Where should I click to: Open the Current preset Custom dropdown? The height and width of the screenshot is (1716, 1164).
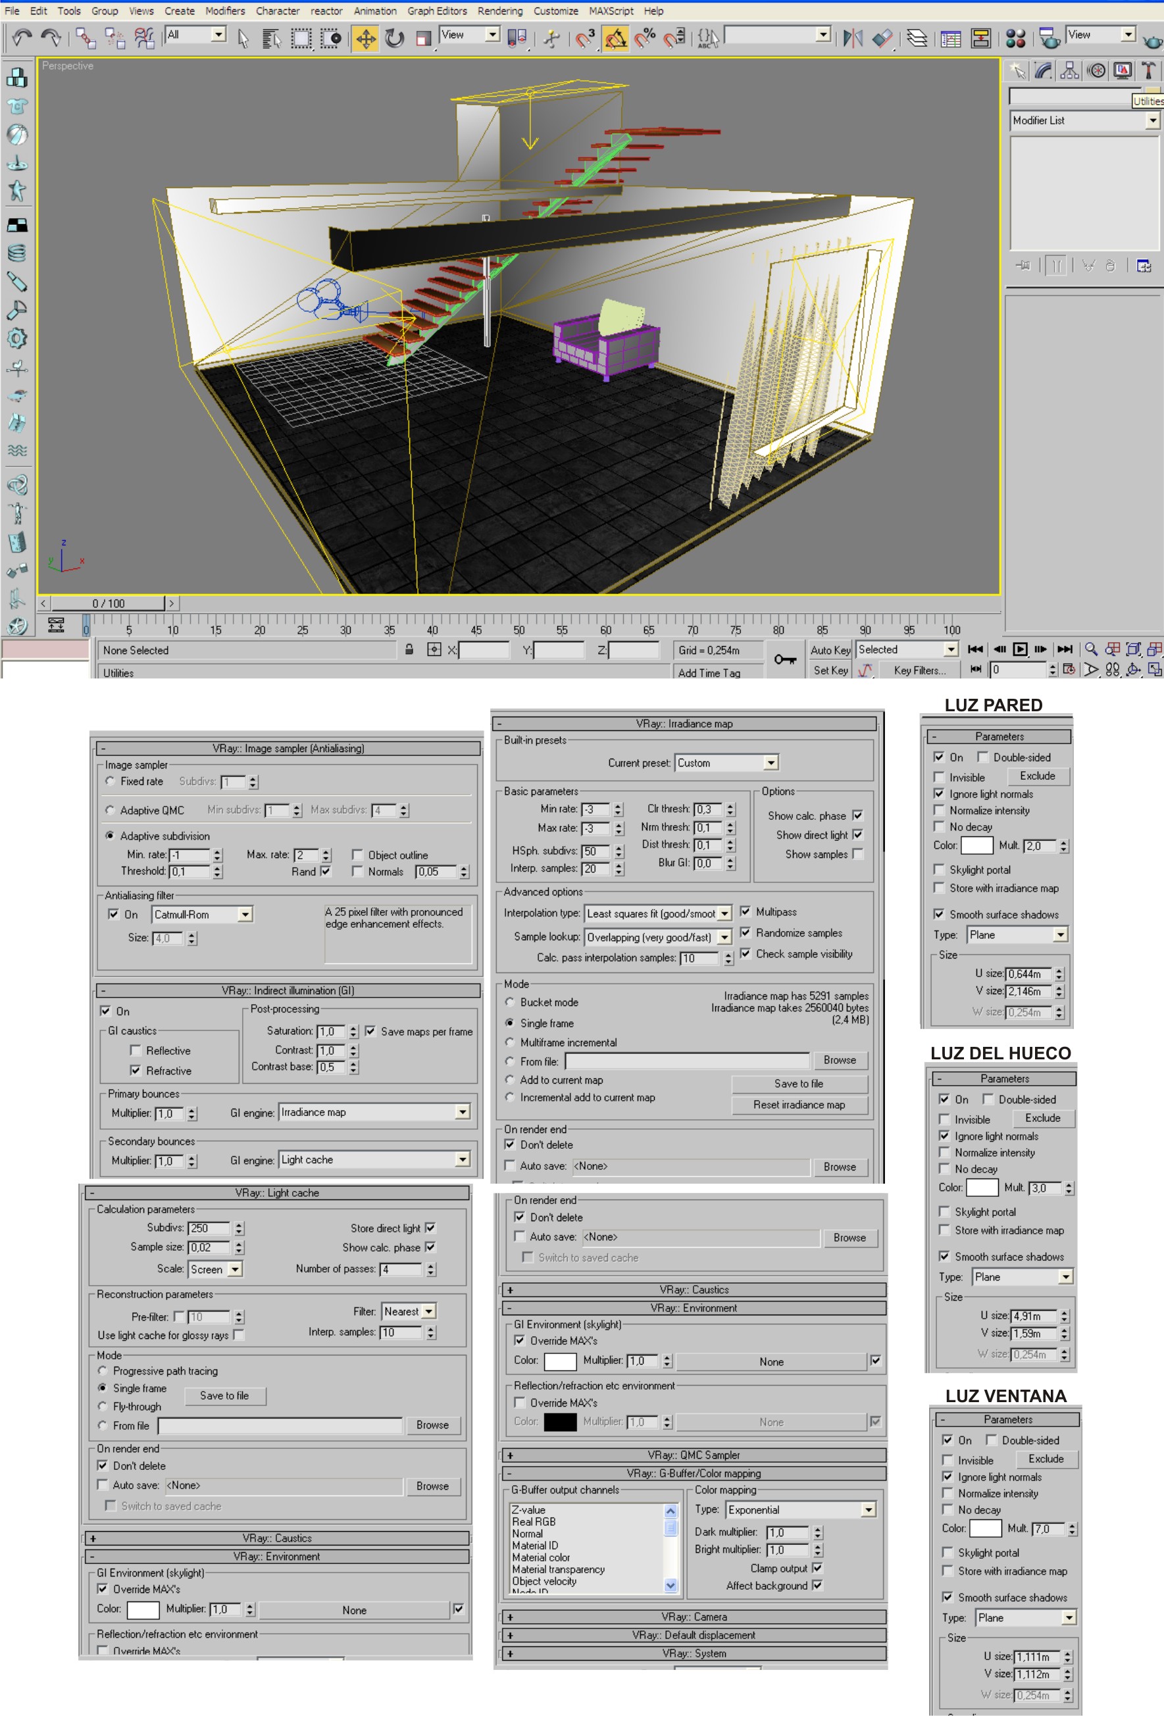click(727, 763)
